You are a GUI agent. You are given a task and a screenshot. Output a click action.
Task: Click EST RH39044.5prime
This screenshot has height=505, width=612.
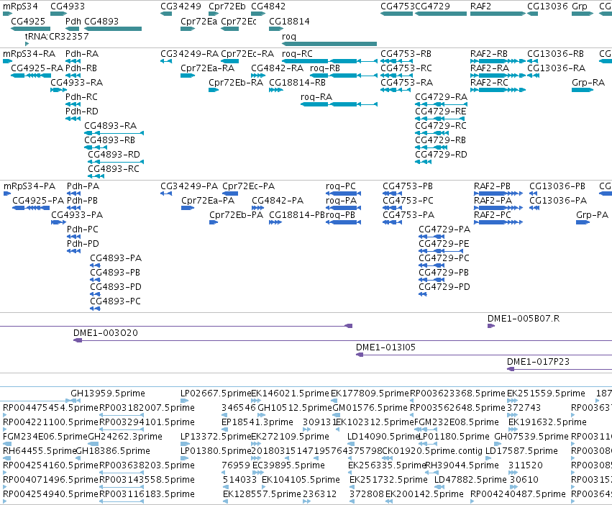(462, 465)
